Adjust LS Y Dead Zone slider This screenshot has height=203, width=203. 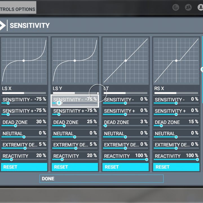pos(75,125)
